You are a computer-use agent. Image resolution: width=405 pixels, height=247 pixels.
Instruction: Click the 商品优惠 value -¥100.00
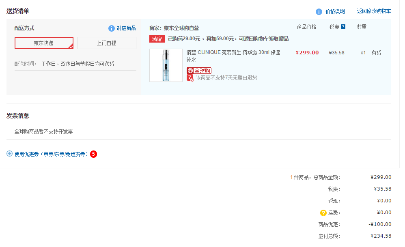tap(380, 224)
